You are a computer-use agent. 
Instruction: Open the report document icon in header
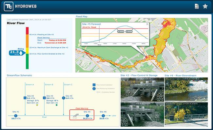pyautogui.click(x=197, y=6)
